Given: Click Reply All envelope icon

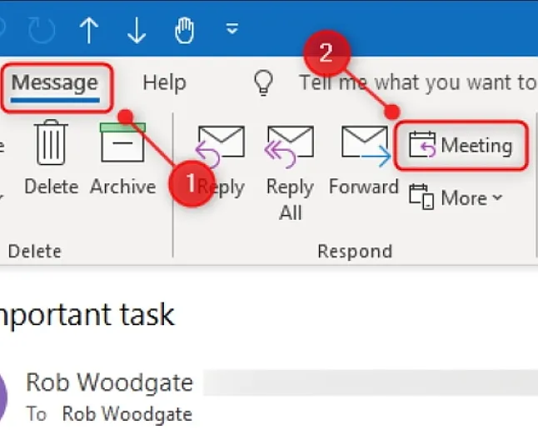Looking at the screenshot, I should point(291,147).
